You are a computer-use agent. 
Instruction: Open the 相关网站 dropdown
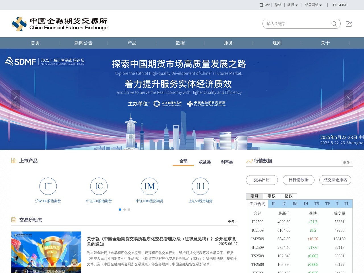click(x=313, y=5)
